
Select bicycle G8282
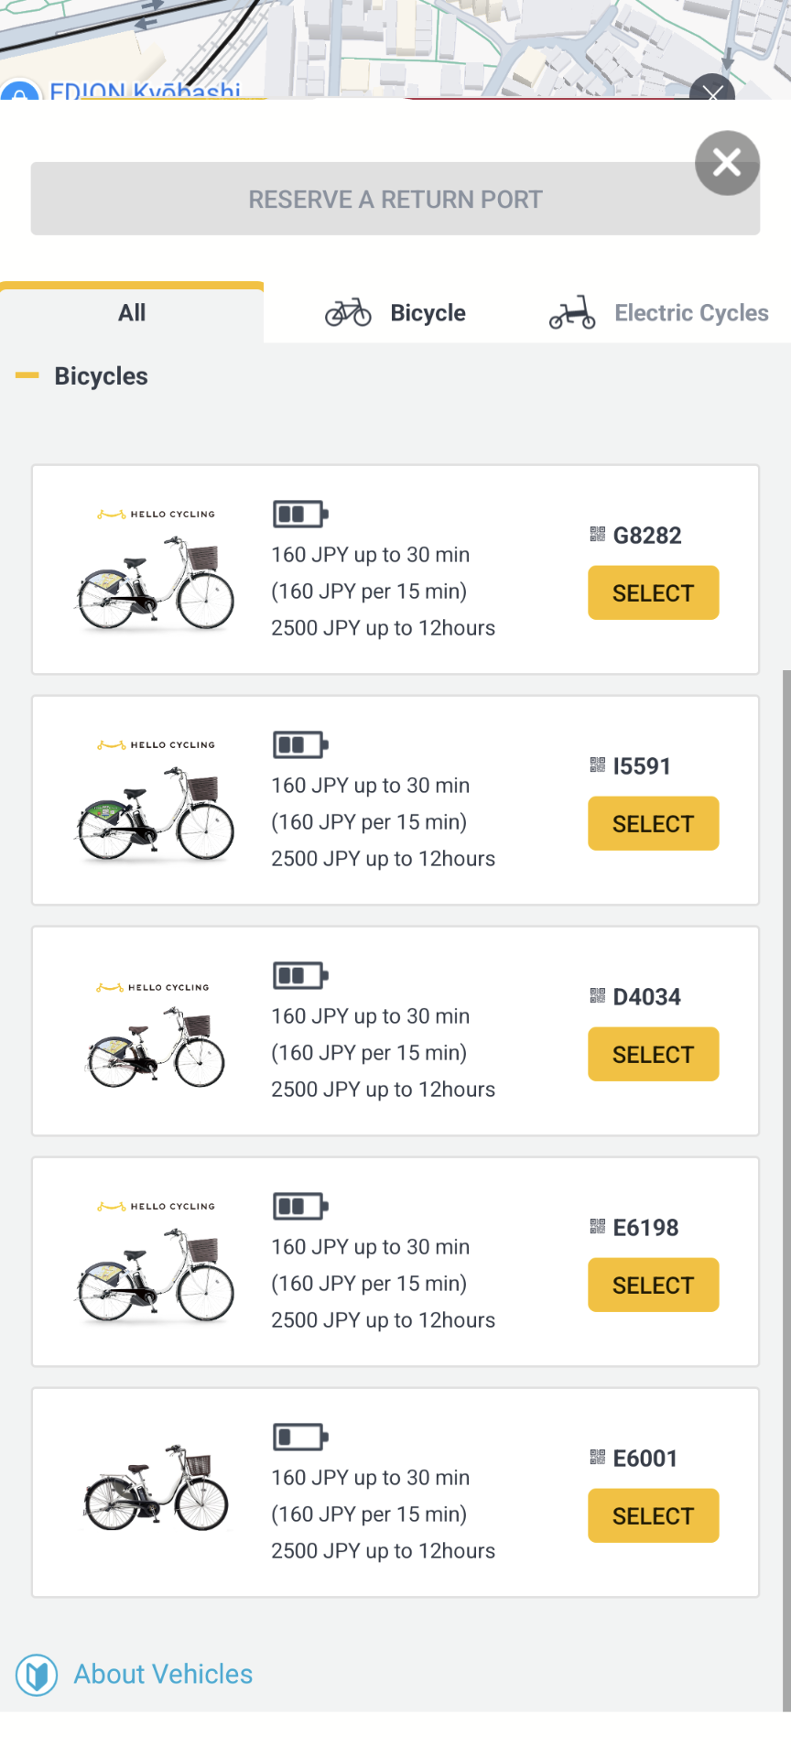(653, 593)
